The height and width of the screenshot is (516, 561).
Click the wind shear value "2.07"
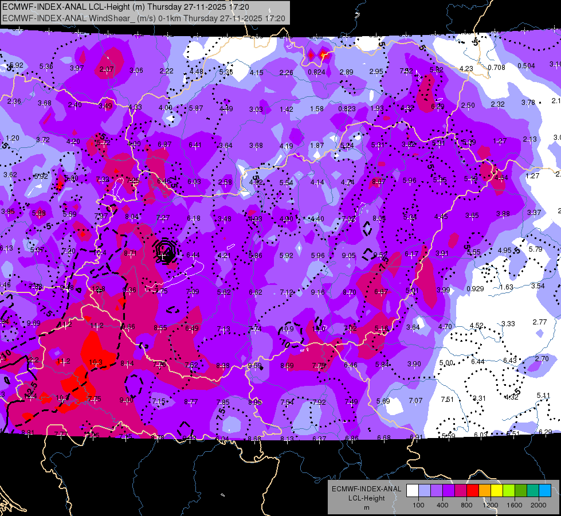coord(107,69)
